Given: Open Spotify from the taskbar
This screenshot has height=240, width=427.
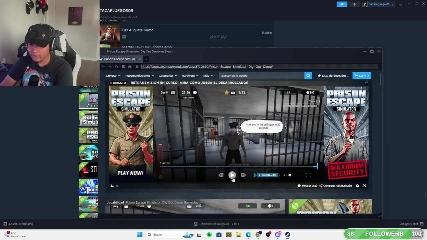Looking at the screenshot, I should [x=209, y=235].
